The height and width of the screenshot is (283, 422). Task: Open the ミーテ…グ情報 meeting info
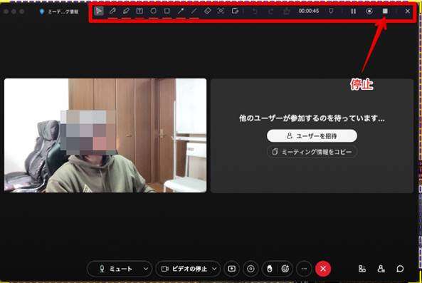(x=59, y=11)
